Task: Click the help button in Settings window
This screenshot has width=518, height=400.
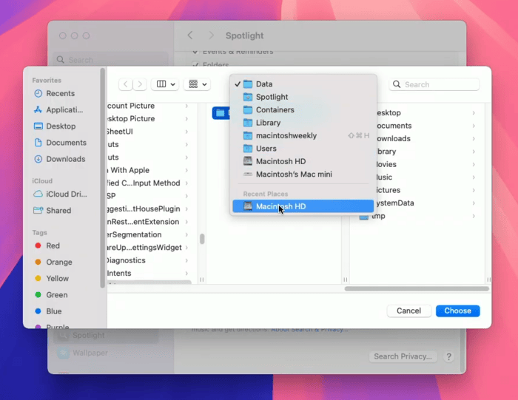Action: (x=448, y=357)
